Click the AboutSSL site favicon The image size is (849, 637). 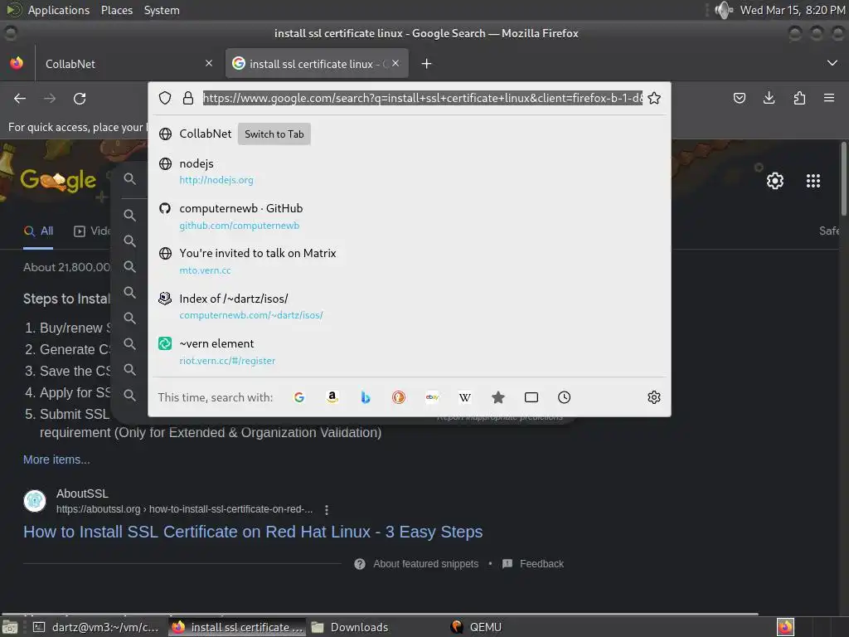point(35,500)
